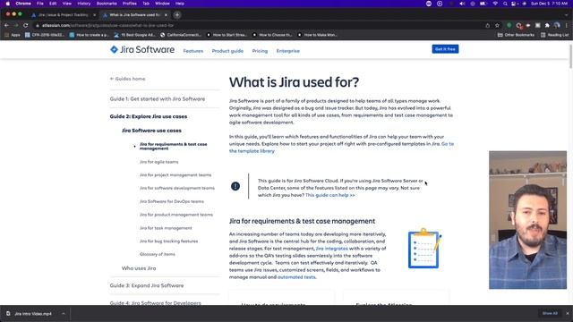Open the Wi-Fi status menu
The width and height of the screenshot is (573, 322).
click(495, 4)
